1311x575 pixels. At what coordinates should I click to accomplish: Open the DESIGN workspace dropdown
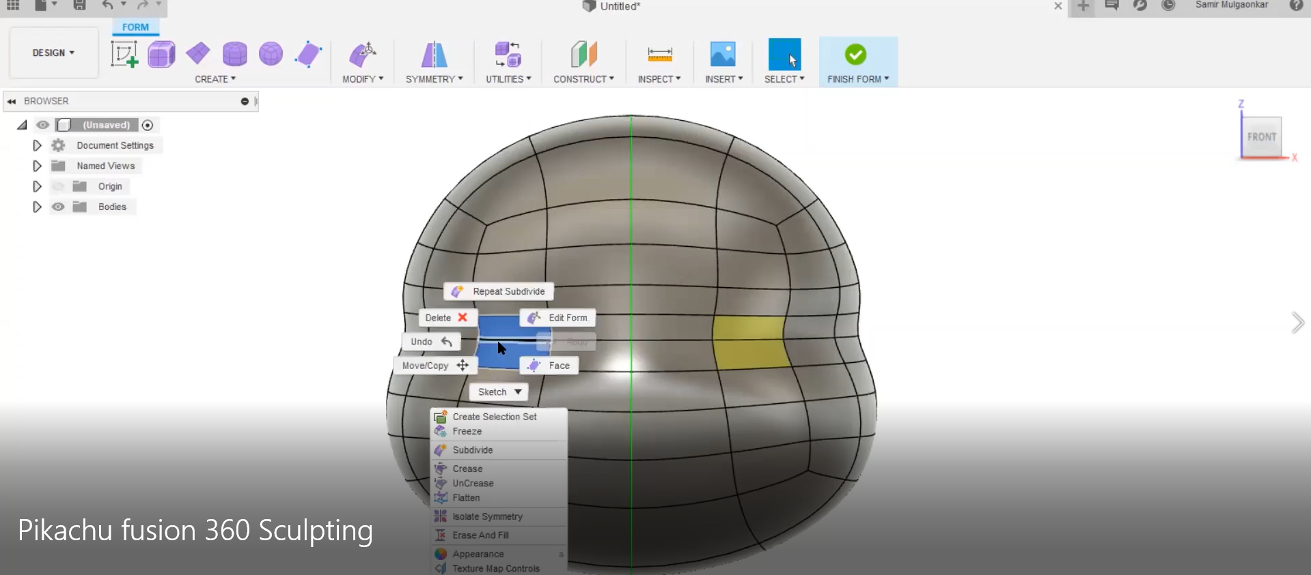(x=53, y=53)
